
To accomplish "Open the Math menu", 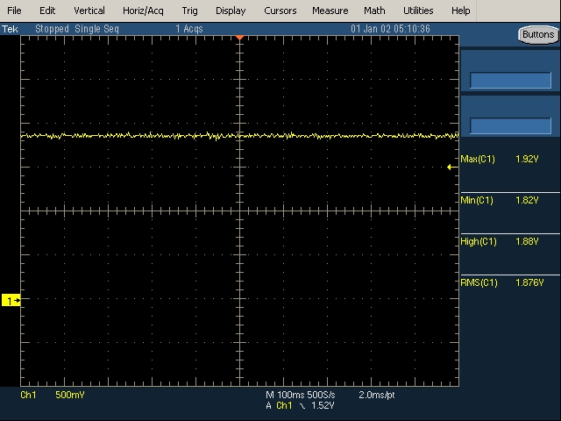I will point(374,11).
